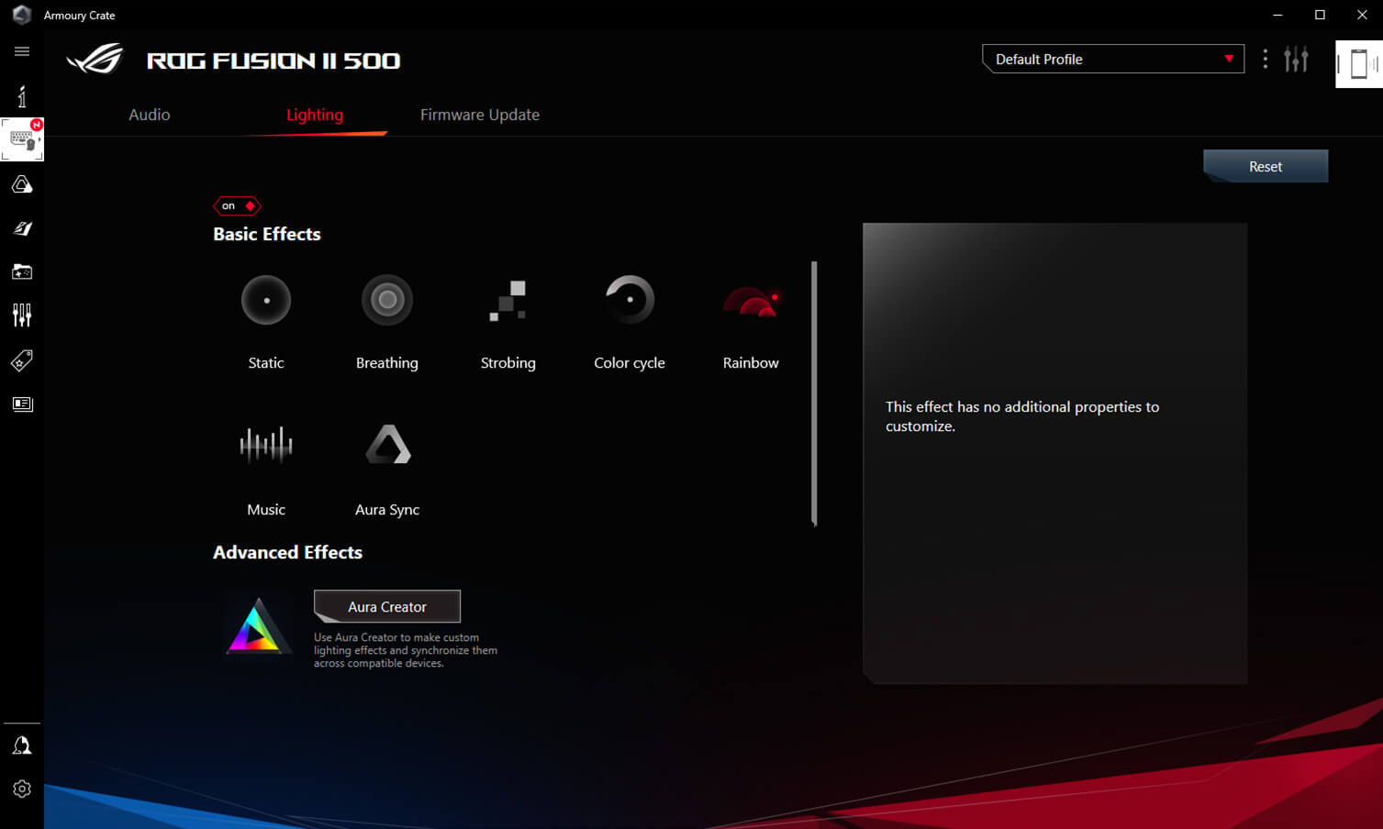Open the hamburger menu in sidebar
The height and width of the screenshot is (829, 1383).
[x=22, y=51]
